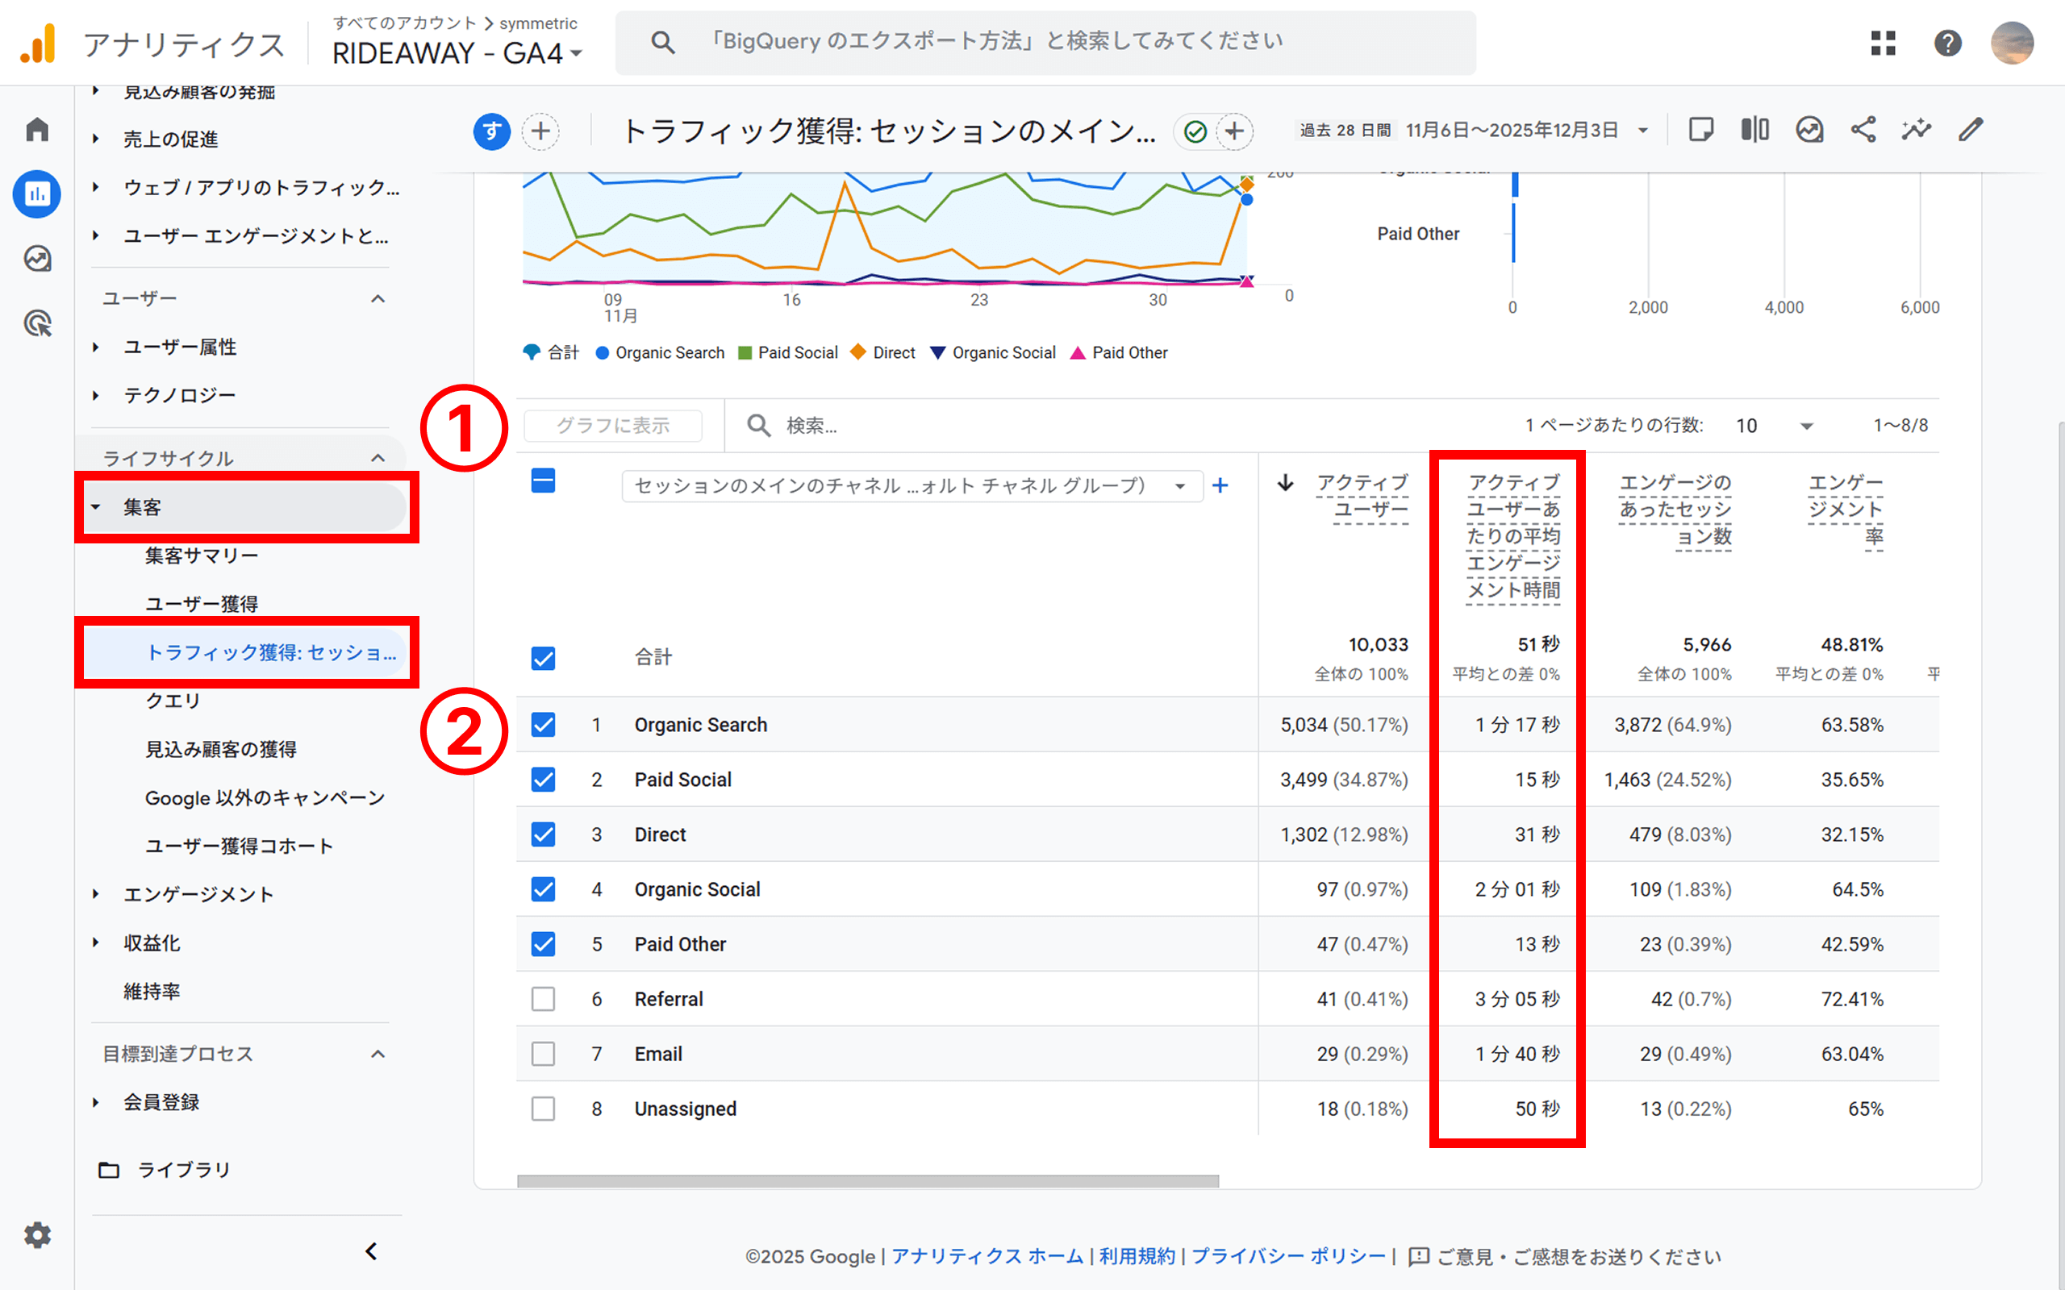The width and height of the screenshot is (2065, 1290).
Task: Click the share report icon
Action: [1863, 130]
